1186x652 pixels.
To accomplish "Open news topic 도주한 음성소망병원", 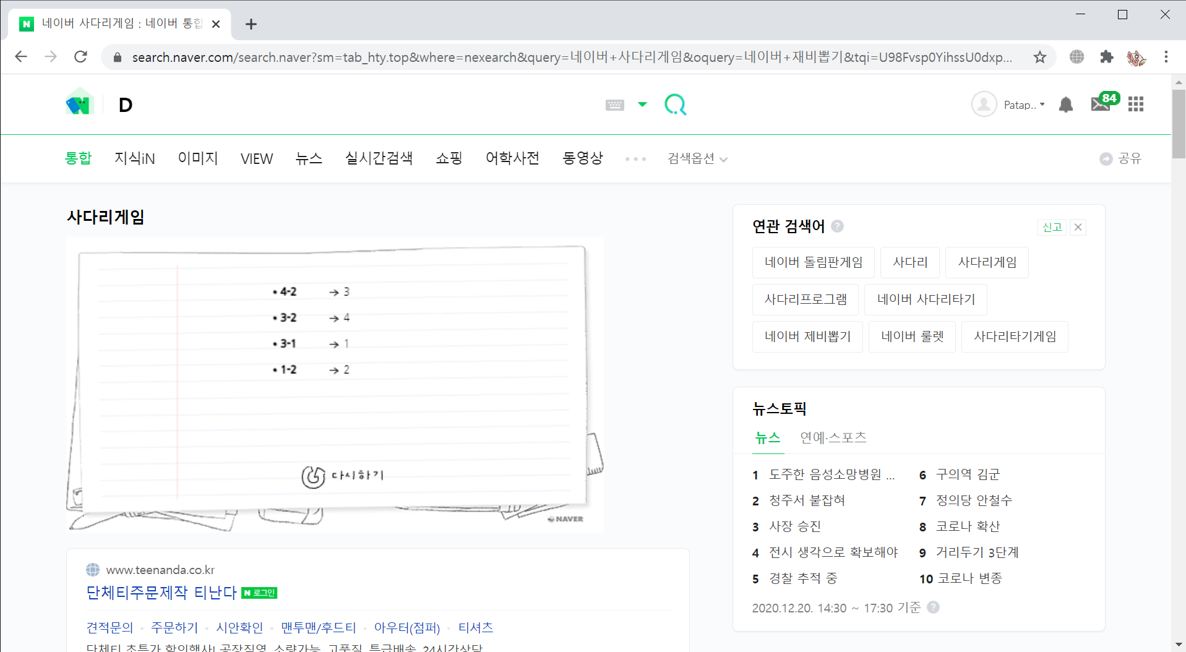I will [x=831, y=474].
